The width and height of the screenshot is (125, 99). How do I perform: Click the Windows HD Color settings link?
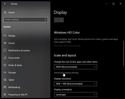click(x=67, y=46)
